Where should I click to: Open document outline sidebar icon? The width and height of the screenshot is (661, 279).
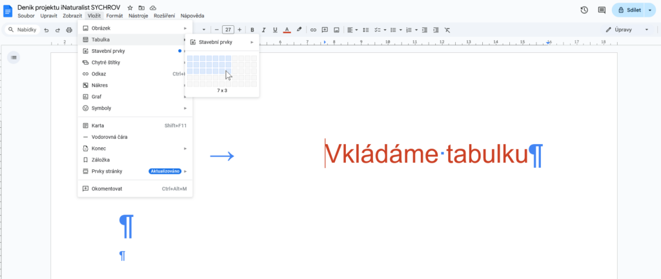tap(14, 57)
